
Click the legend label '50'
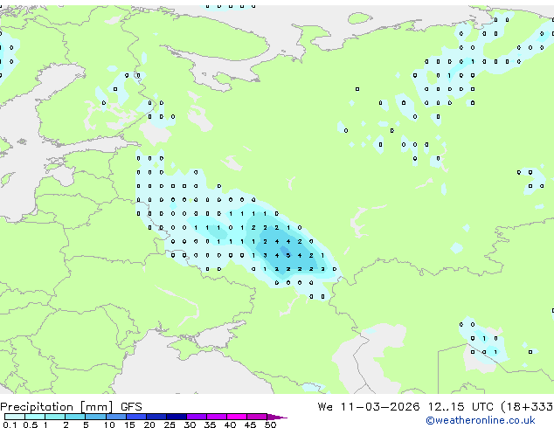270,425
